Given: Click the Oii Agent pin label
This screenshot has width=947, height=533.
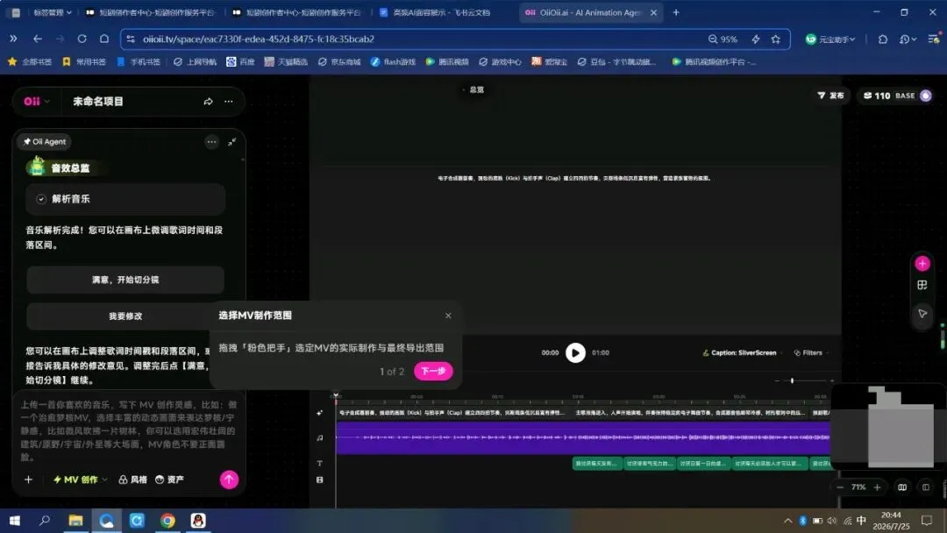Looking at the screenshot, I should point(45,141).
